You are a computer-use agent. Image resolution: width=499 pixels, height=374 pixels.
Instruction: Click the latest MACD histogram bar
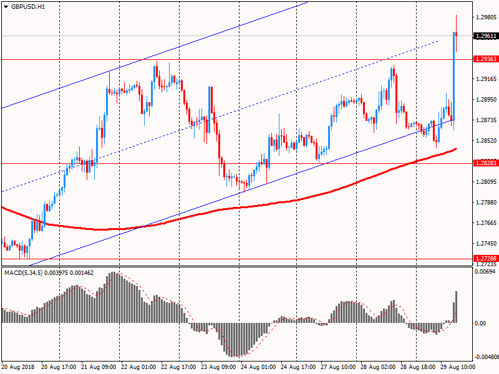(x=457, y=307)
